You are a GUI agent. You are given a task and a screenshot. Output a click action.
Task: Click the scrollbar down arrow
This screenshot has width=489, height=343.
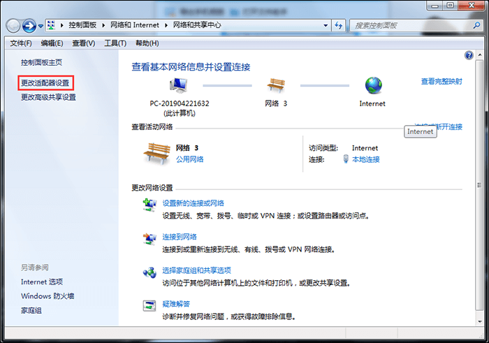point(480,322)
